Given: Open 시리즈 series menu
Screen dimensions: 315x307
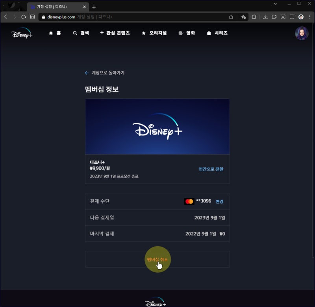Looking at the screenshot, I should (217, 33).
